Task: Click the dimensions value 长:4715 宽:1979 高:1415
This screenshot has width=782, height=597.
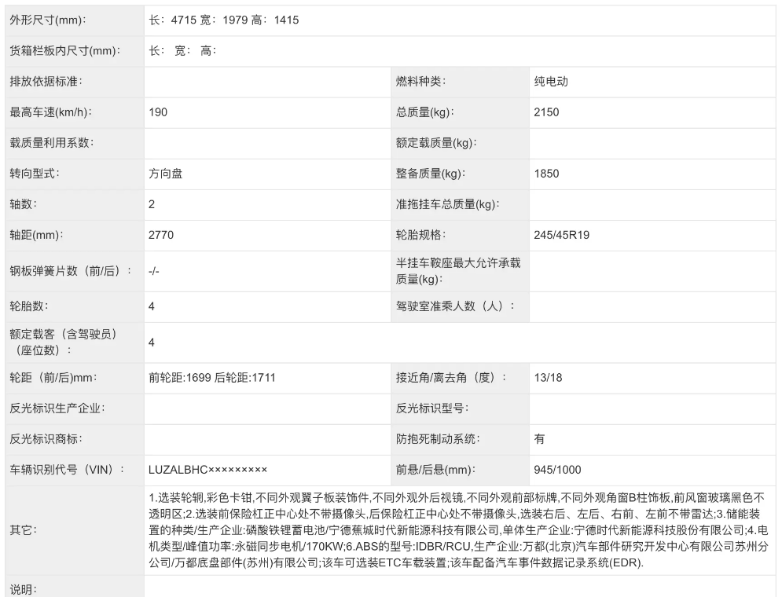Action: [x=223, y=20]
